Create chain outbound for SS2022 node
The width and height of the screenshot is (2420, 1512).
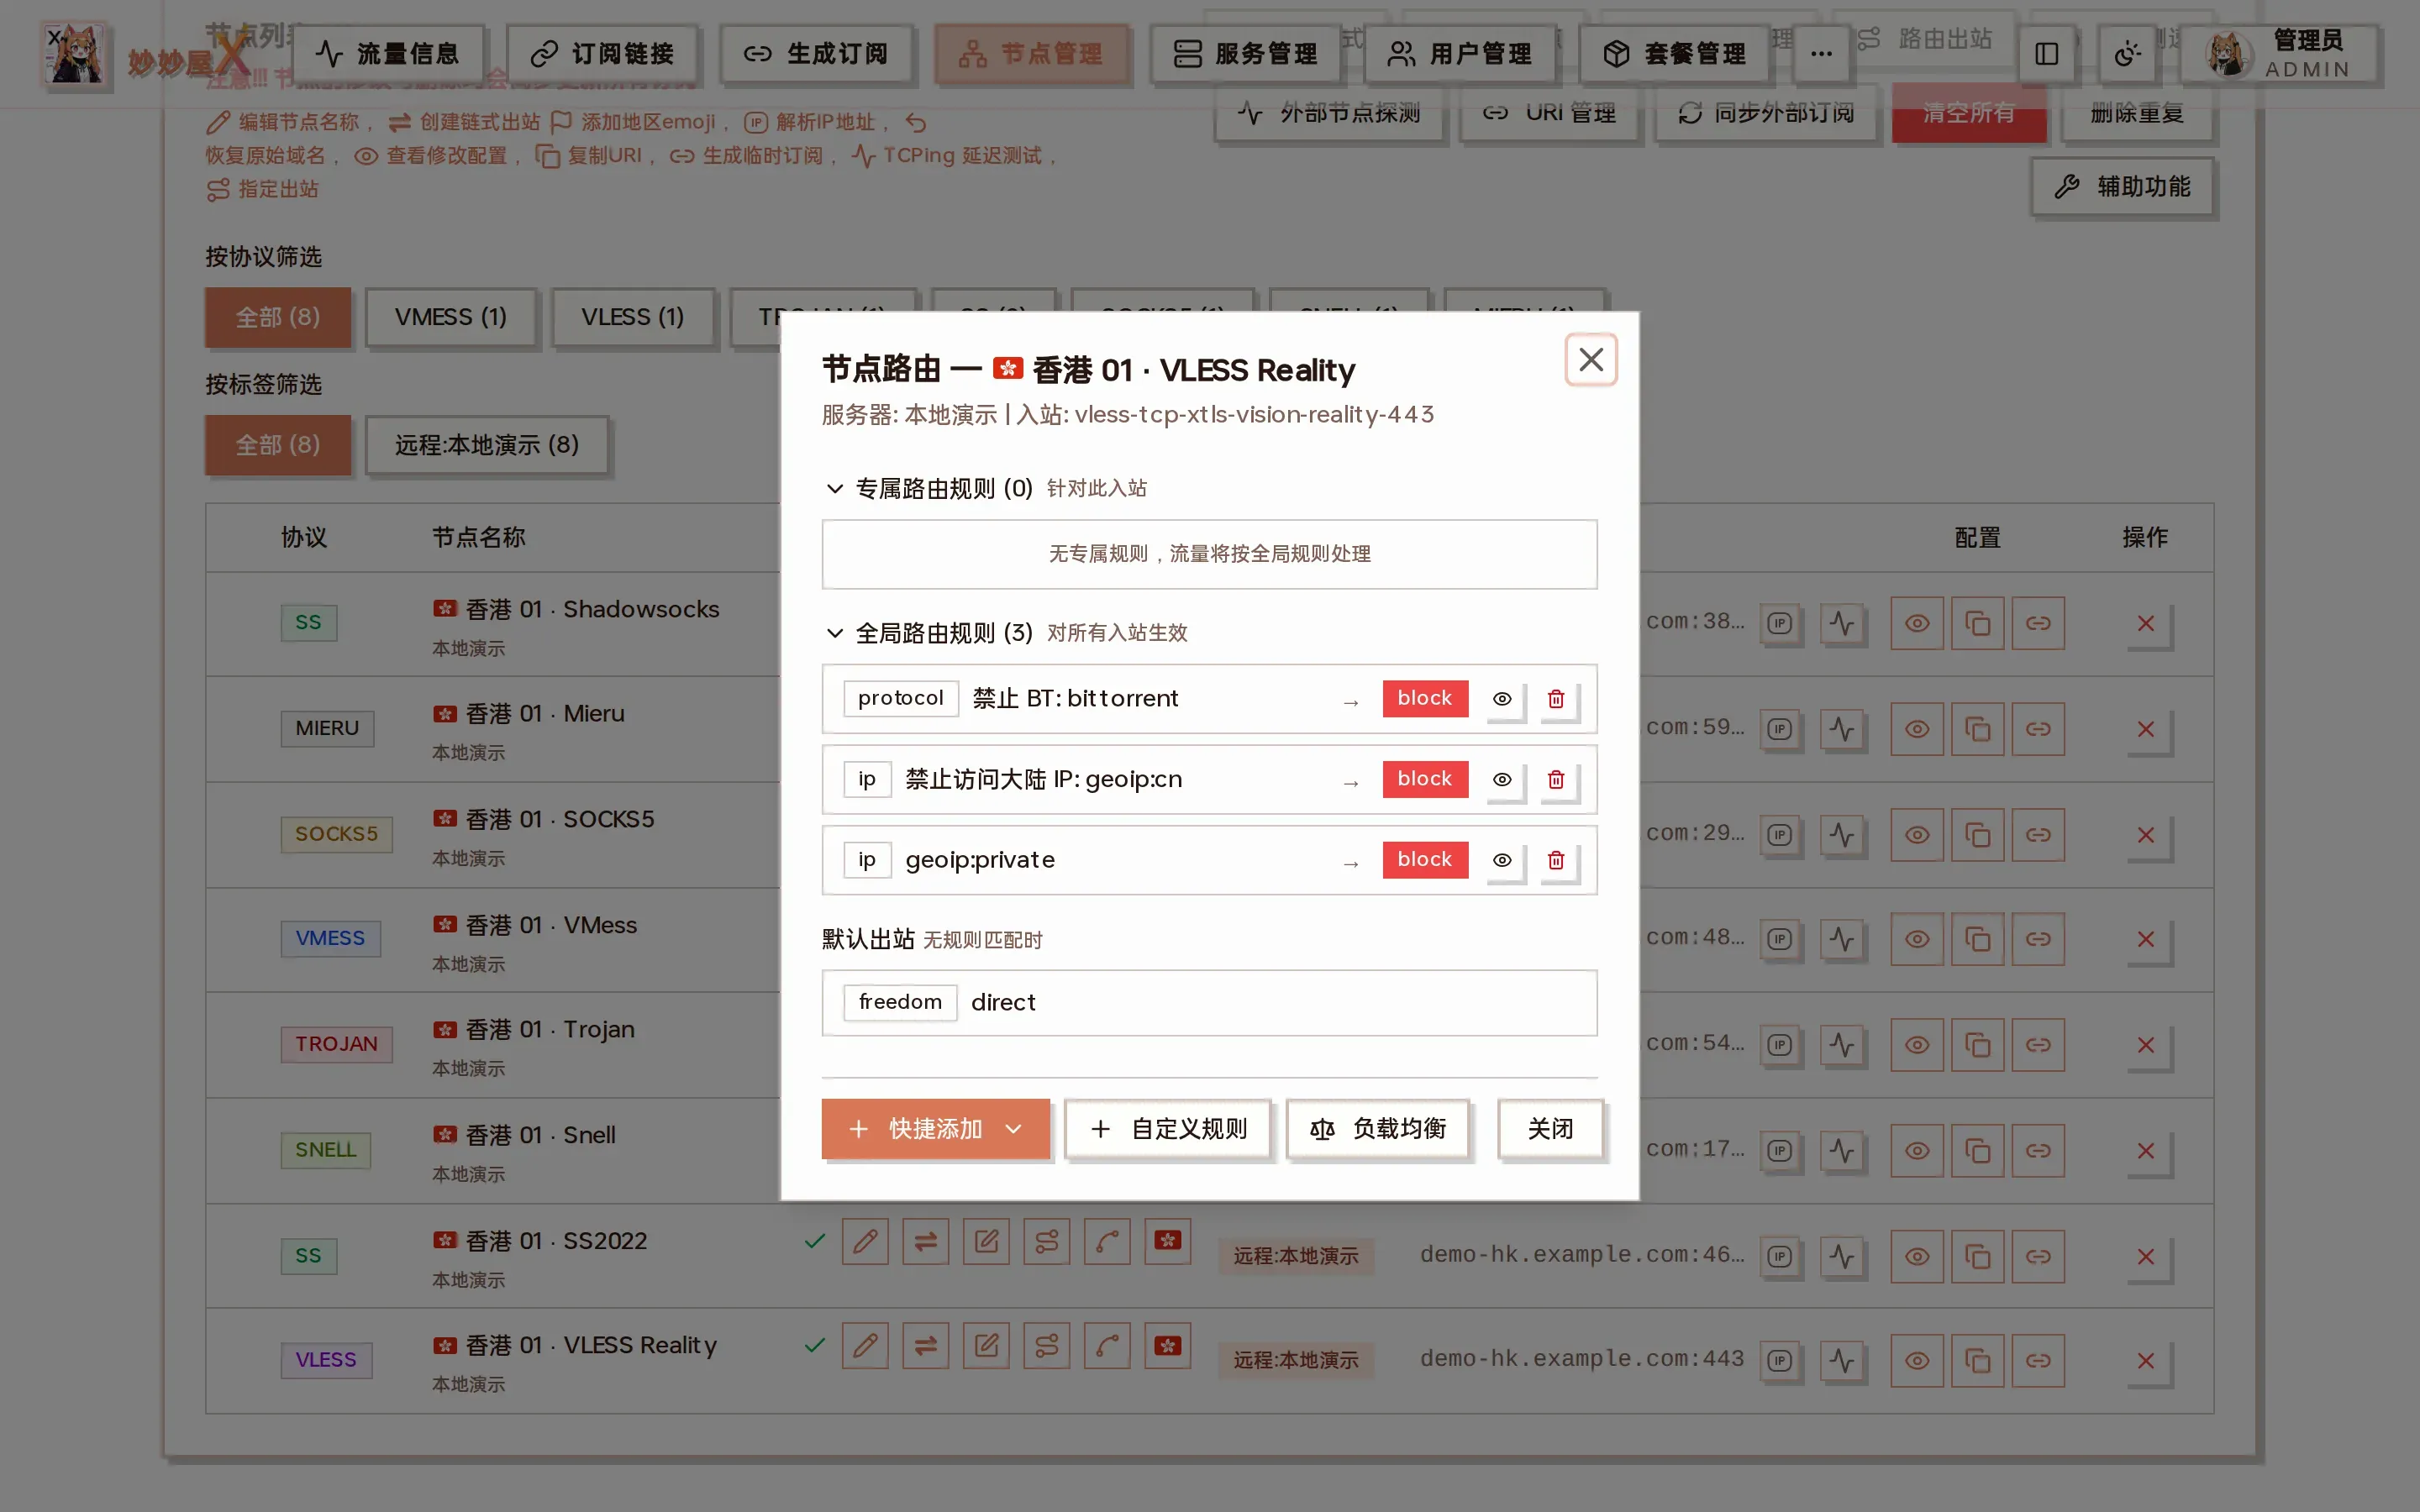[925, 1241]
